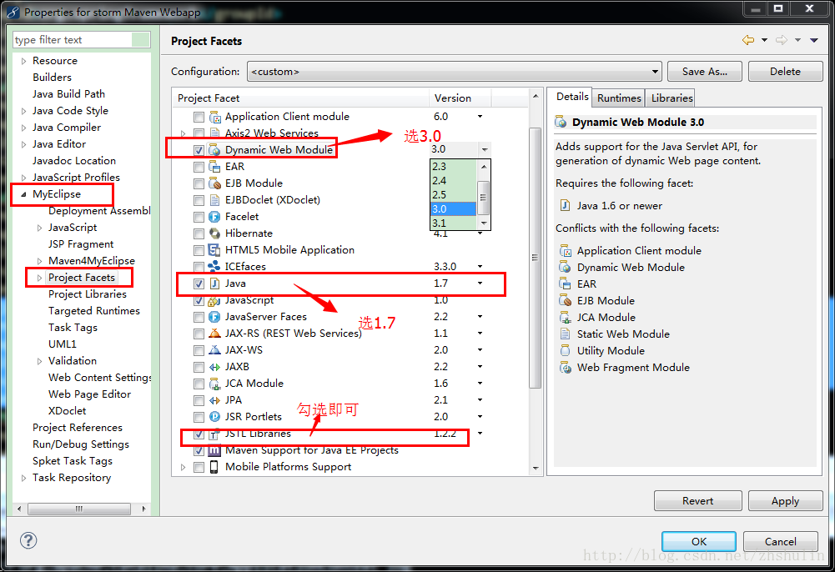The height and width of the screenshot is (572, 835).
Task: Click the back navigation arrow icon
Action: click(748, 40)
